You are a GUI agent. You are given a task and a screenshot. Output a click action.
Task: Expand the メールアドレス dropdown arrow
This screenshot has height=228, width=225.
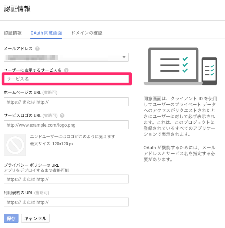(x=124, y=57)
